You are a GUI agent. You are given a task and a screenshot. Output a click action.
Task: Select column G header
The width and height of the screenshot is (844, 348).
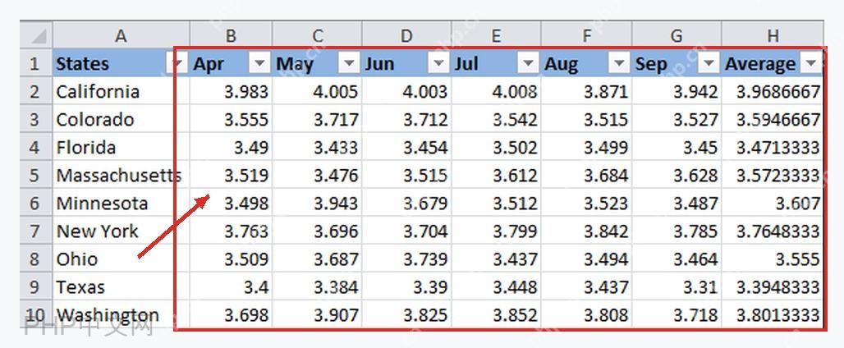(677, 35)
